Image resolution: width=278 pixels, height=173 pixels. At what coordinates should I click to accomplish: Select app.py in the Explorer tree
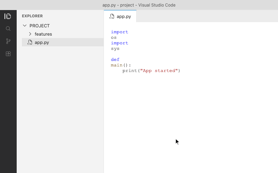point(63,42)
